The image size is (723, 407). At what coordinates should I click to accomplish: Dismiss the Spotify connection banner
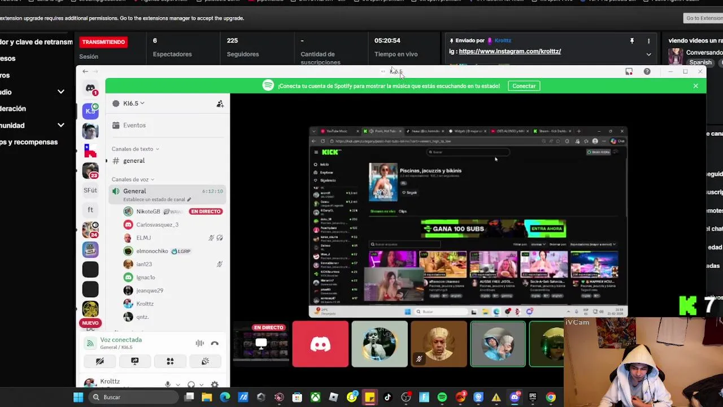(x=696, y=86)
